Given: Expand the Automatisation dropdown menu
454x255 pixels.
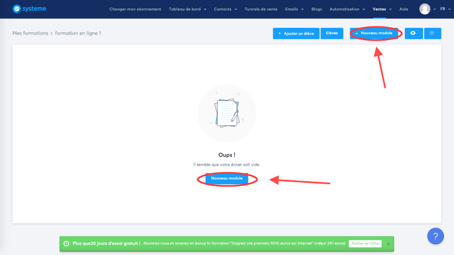Looking at the screenshot, I should 347,9.
